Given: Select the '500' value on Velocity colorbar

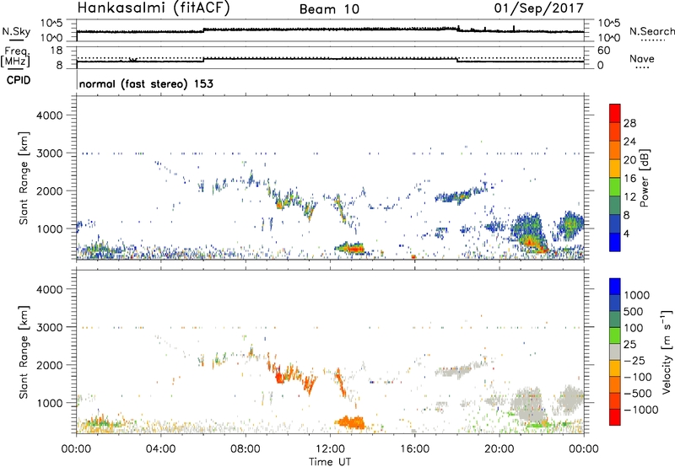Looking at the screenshot, I should coord(634,311).
